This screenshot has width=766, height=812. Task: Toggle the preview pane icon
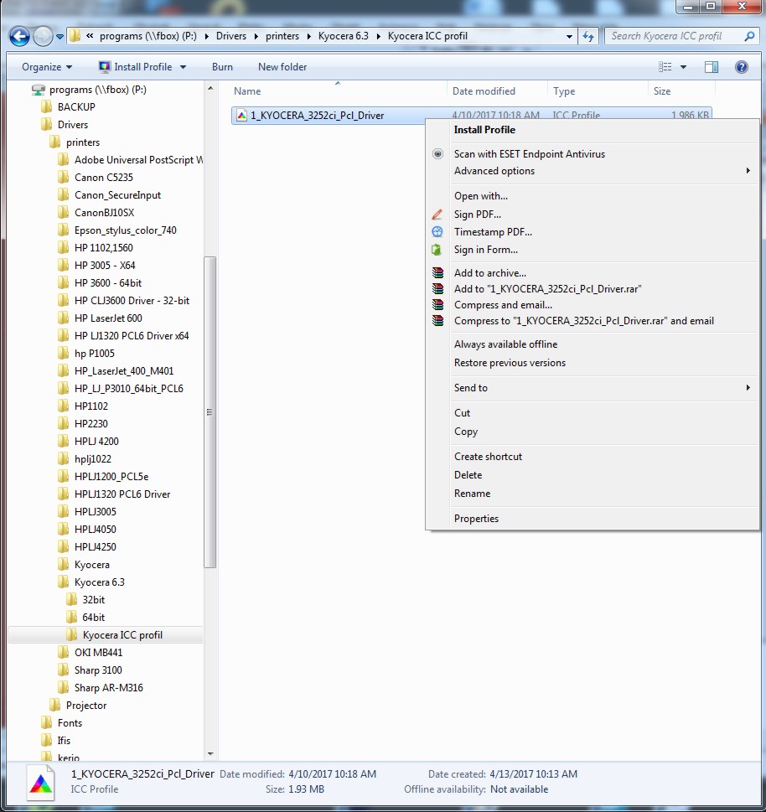pyautogui.click(x=711, y=67)
